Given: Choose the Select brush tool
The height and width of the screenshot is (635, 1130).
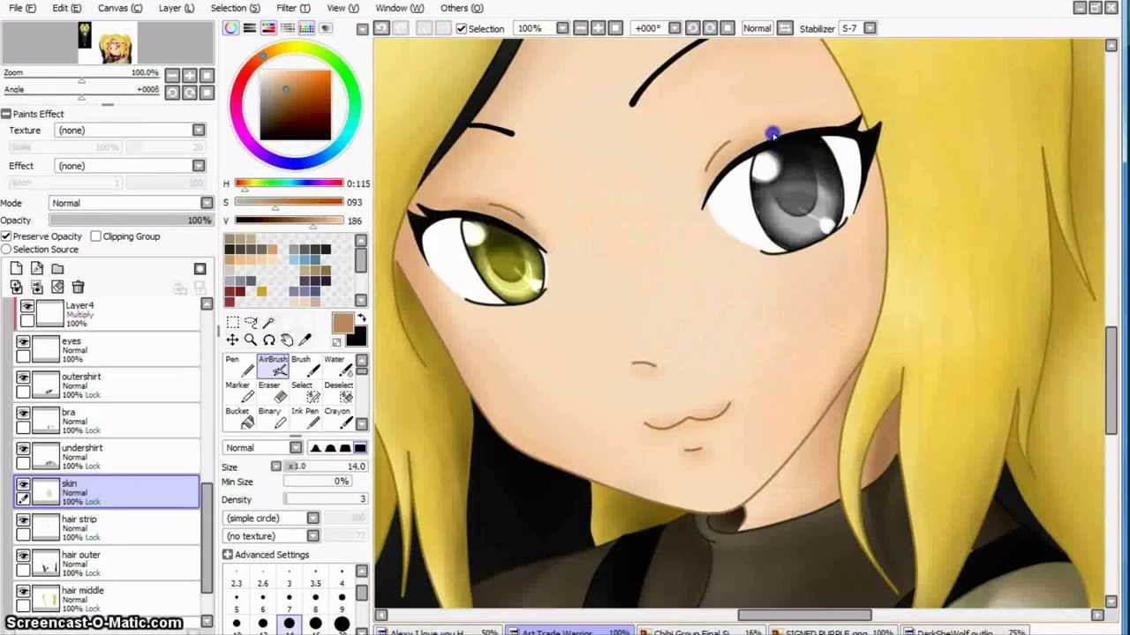Looking at the screenshot, I should (305, 392).
